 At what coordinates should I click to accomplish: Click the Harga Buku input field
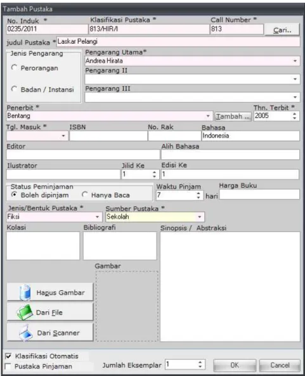[259, 194]
